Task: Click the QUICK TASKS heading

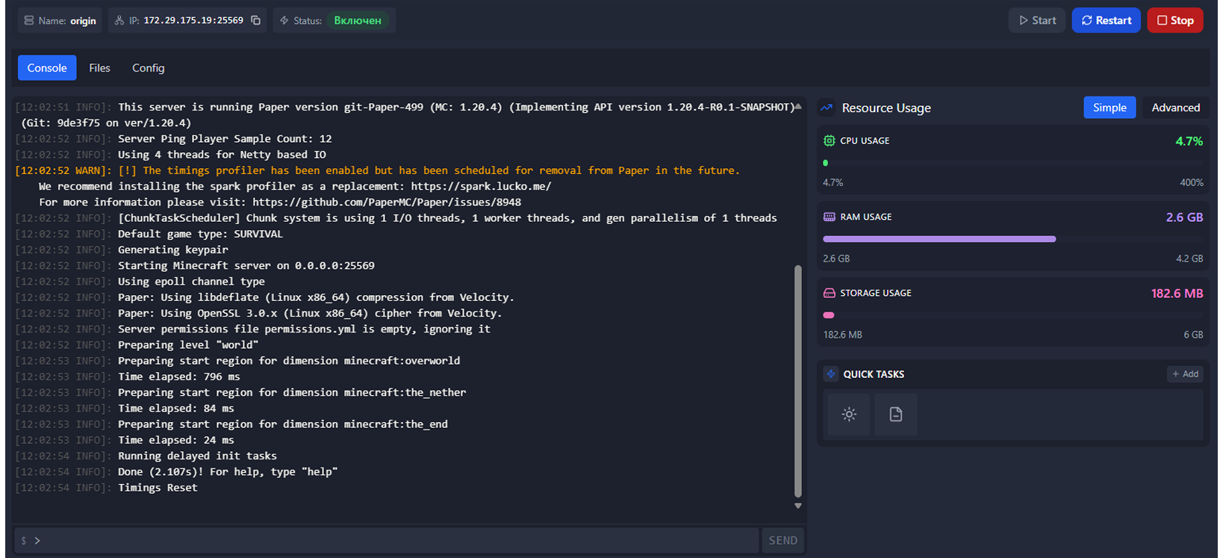Action: 874,374
